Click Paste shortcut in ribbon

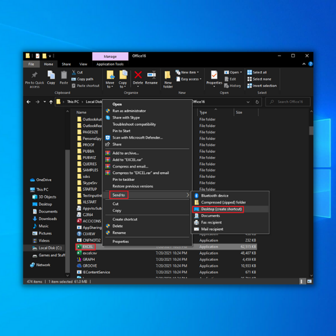[86, 86]
